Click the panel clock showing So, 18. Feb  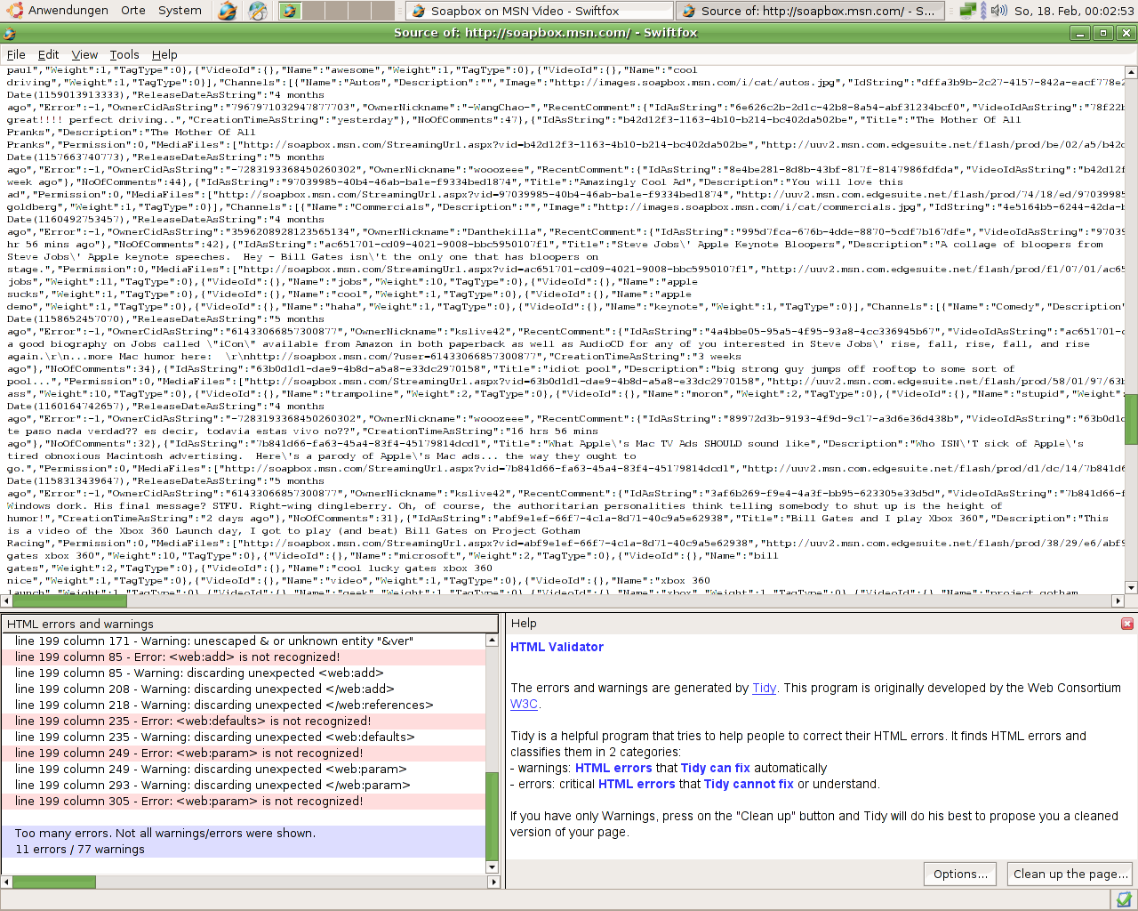1074,11
